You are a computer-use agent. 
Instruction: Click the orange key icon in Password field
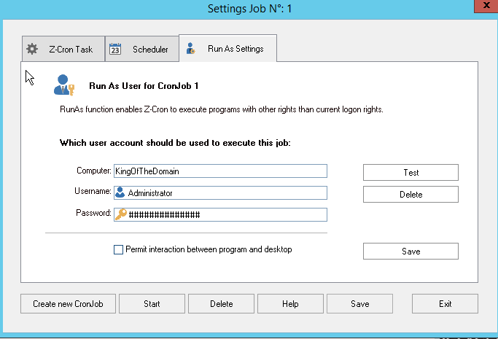121,214
